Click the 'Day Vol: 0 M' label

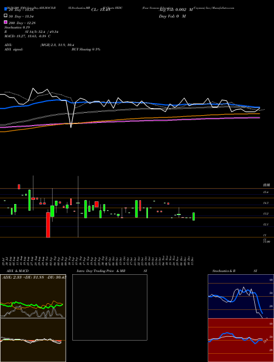point(172,16)
